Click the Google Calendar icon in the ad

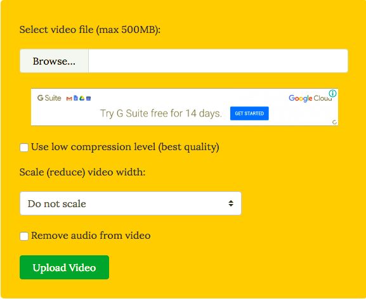88,98
